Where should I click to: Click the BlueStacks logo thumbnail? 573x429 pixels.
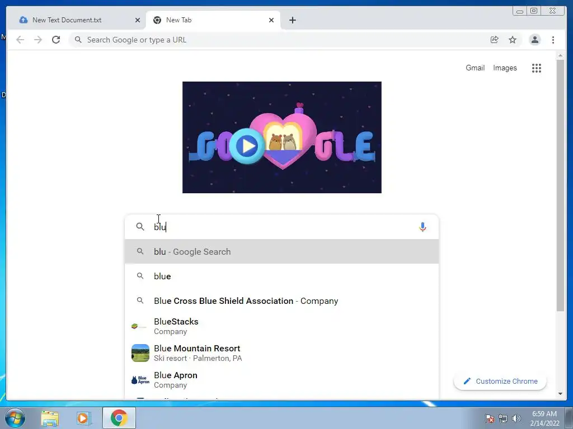click(x=140, y=326)
